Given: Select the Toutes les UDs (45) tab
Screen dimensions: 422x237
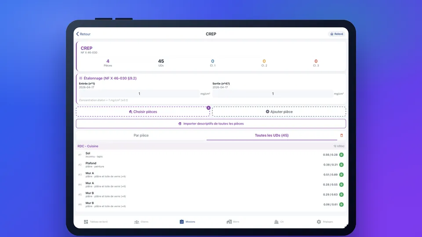Looking at the screenshot, I should pos(272,136).
